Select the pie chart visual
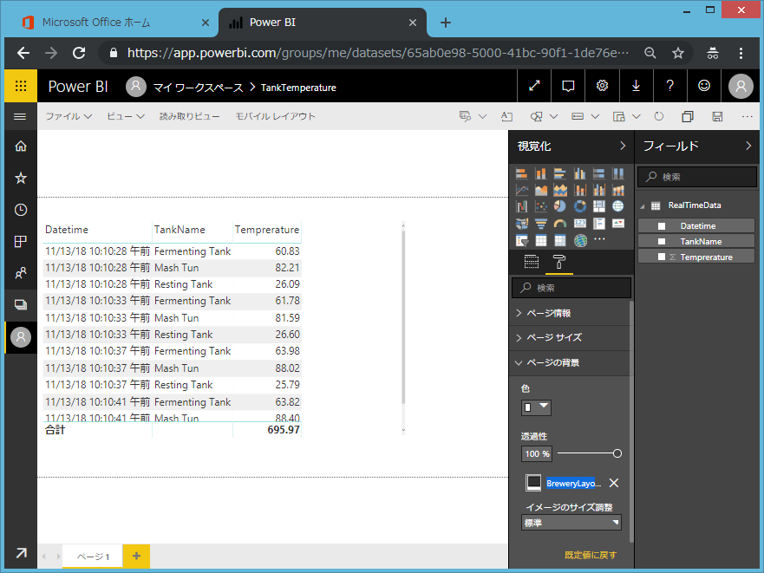 coord(560,206)
